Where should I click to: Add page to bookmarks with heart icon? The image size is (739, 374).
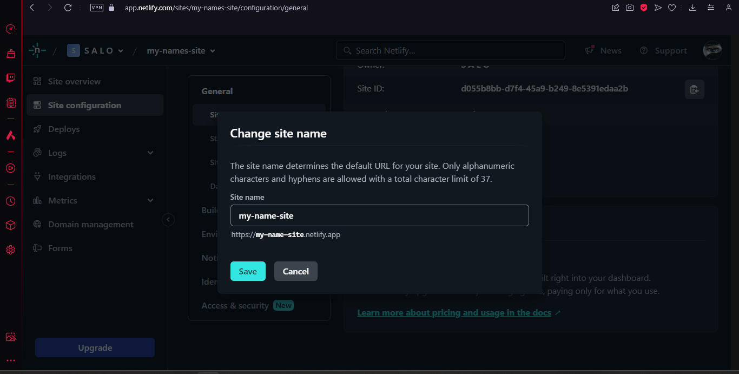(672, 8)
